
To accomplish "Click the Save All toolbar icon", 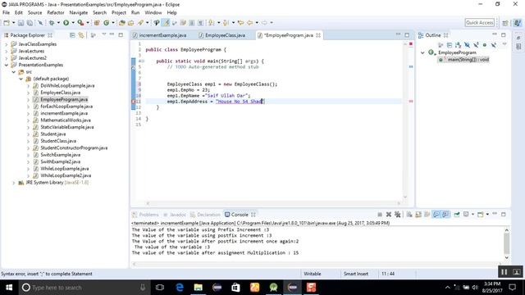I will (x=30, y=23).
